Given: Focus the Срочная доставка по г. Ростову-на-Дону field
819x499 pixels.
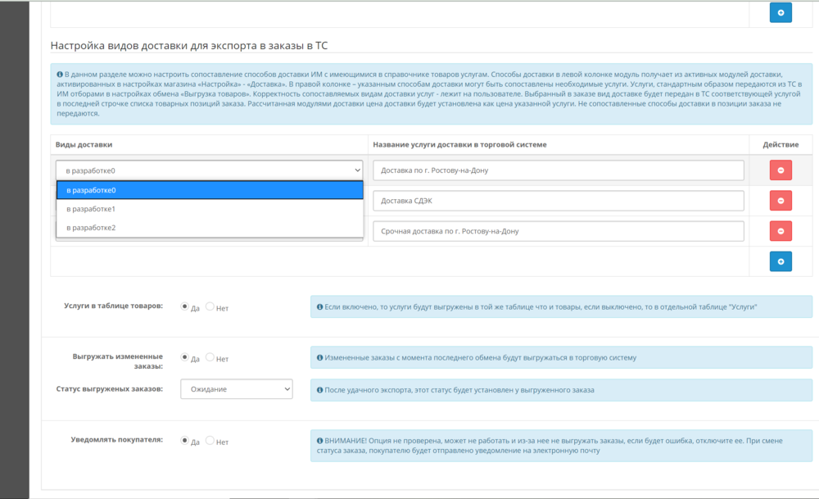Looking at the screenshot, I should pyautogui.click(x=557, y=231).
